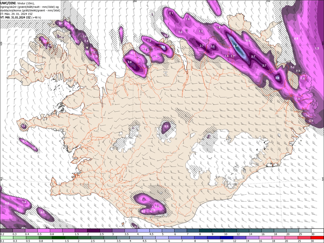Click the 1.3 value on the east coast
324x243 pixels.
pos(298,99)
